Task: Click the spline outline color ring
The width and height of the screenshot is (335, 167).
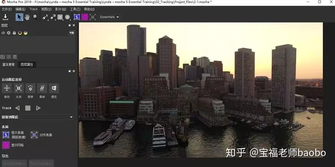Action: (20, 33)
